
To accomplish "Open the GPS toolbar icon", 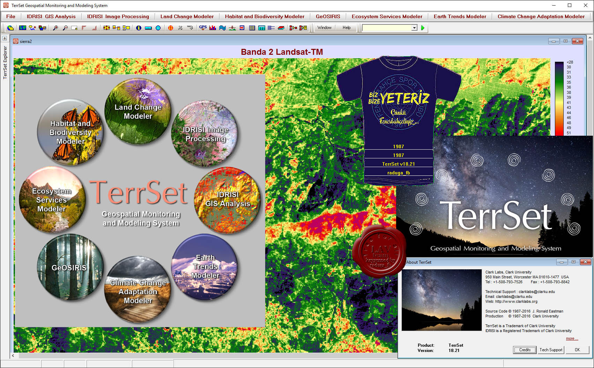I will coord(203,28).
